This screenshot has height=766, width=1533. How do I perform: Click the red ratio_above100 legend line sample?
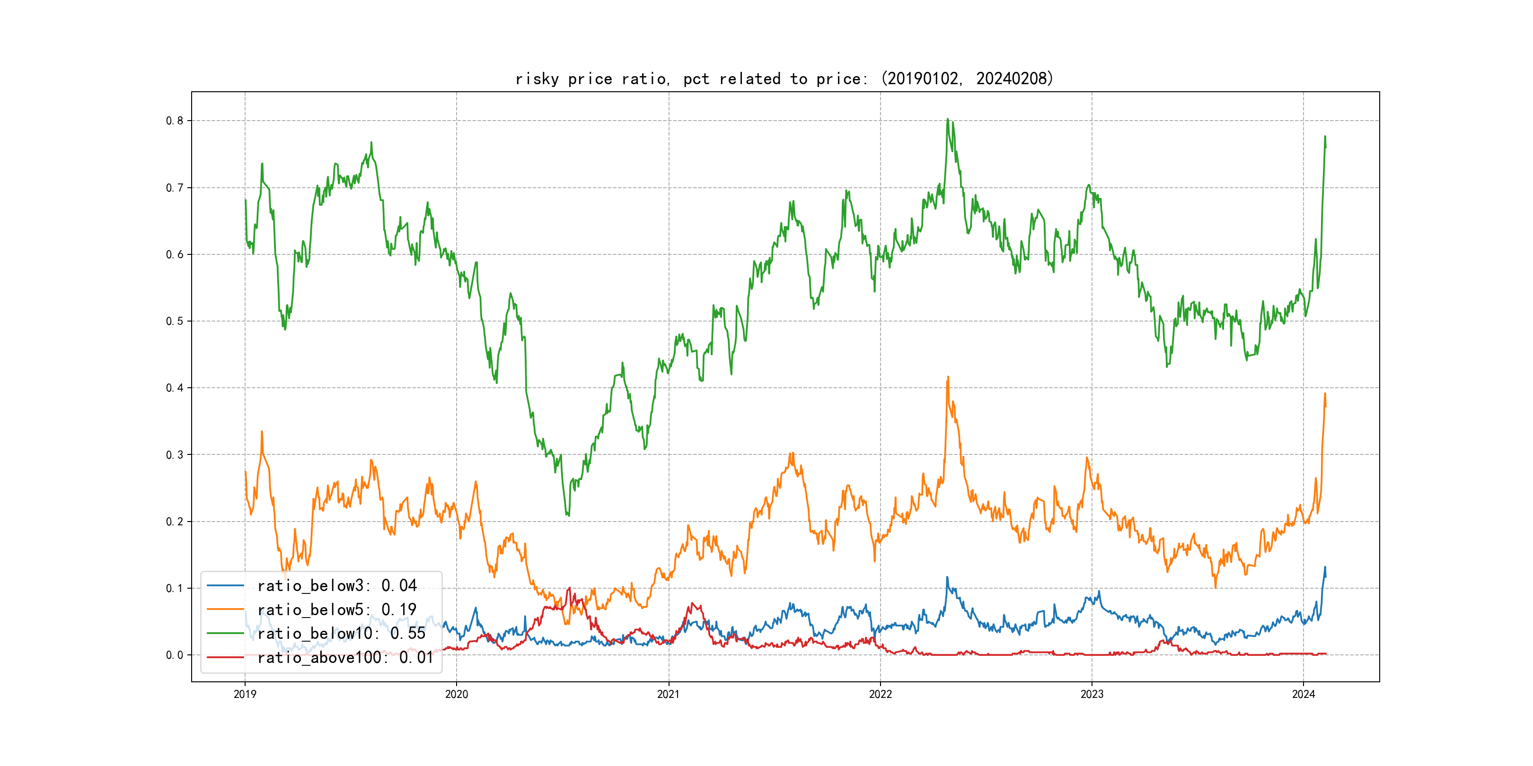(x=225, y=657)
